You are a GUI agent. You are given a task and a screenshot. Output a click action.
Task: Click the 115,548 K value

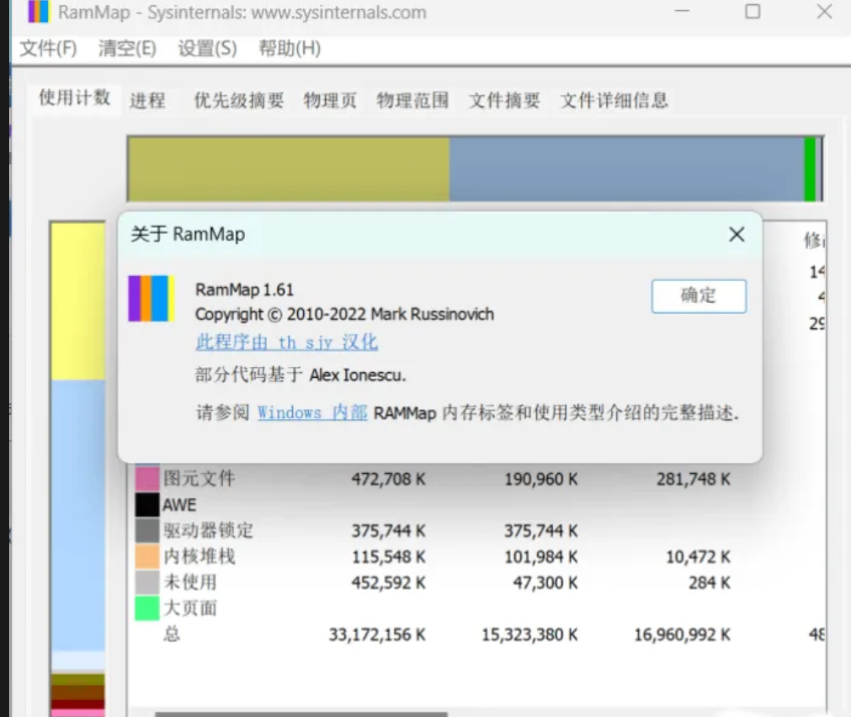389,557
